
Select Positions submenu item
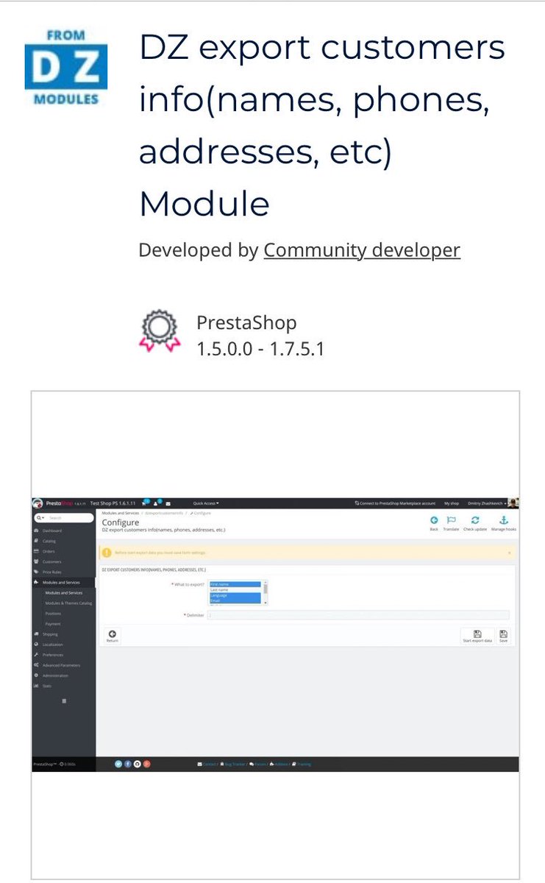53,613
